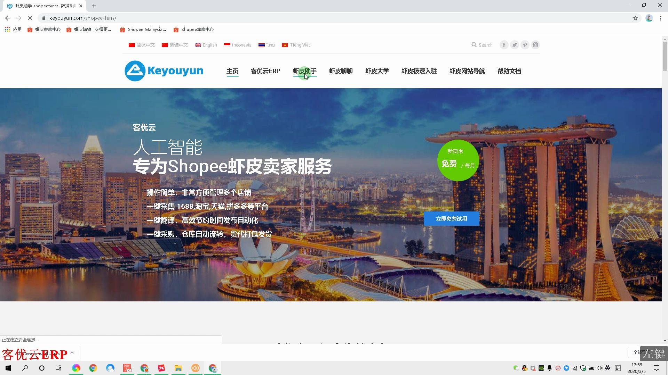
Task: Open the Facebook icon in the header
Action: pyautogui.click(x=504, y=45)
